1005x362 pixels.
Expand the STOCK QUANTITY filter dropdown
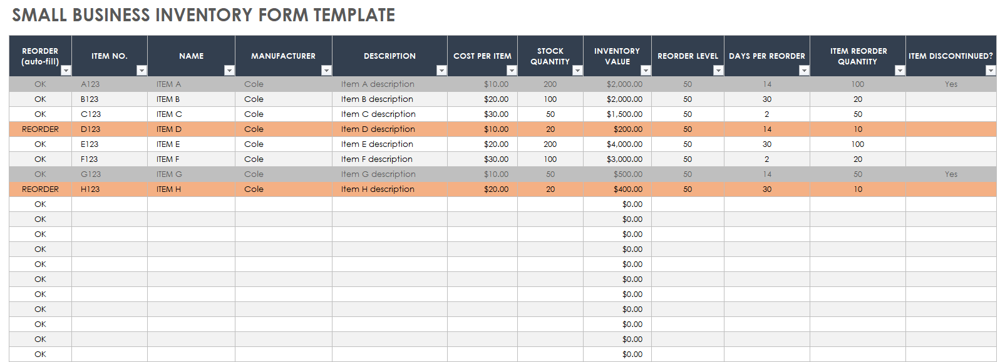click(x=577, y=71)
